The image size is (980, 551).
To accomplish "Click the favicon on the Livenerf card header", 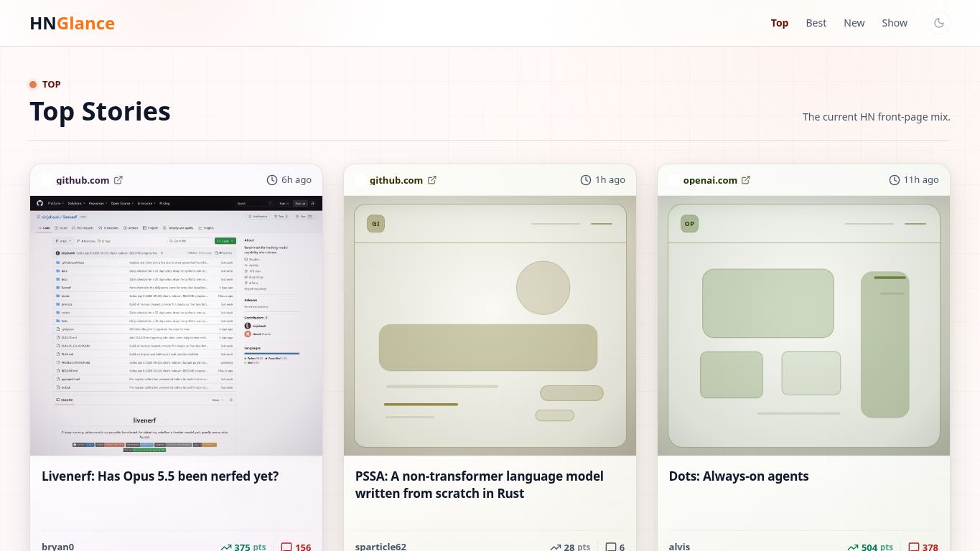I will pyautogui.click(x=47, y=180).
